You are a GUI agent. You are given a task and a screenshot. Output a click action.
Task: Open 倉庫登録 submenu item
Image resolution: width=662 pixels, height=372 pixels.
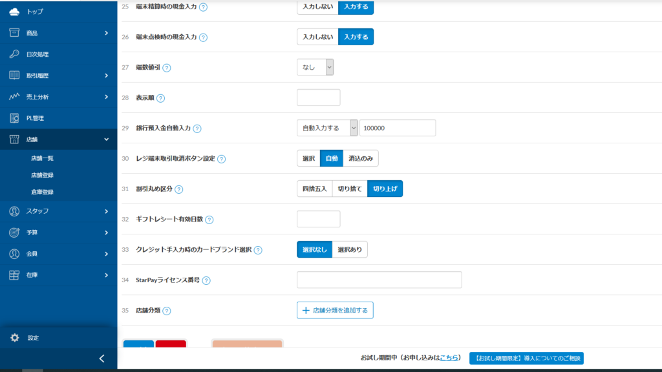tap(43, 192)
